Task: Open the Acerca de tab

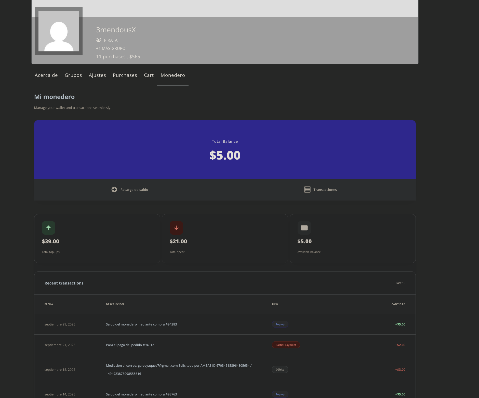Action: pyautogui.click(x=46, y=75)
